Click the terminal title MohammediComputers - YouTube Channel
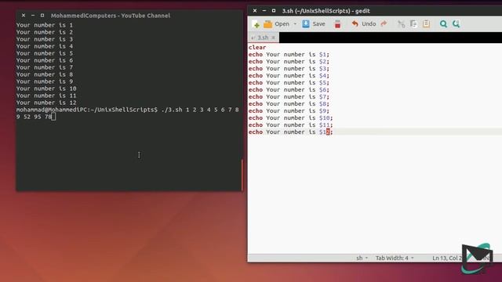 pos(111,16)
